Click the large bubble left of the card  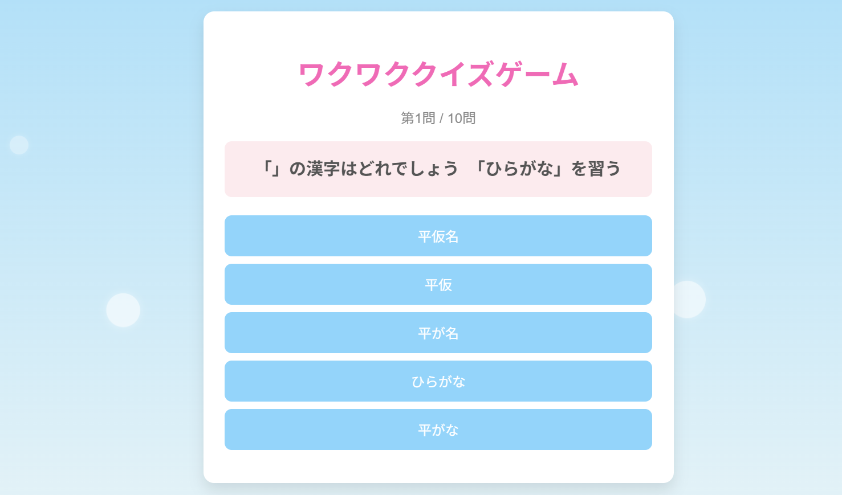(123, 310)
